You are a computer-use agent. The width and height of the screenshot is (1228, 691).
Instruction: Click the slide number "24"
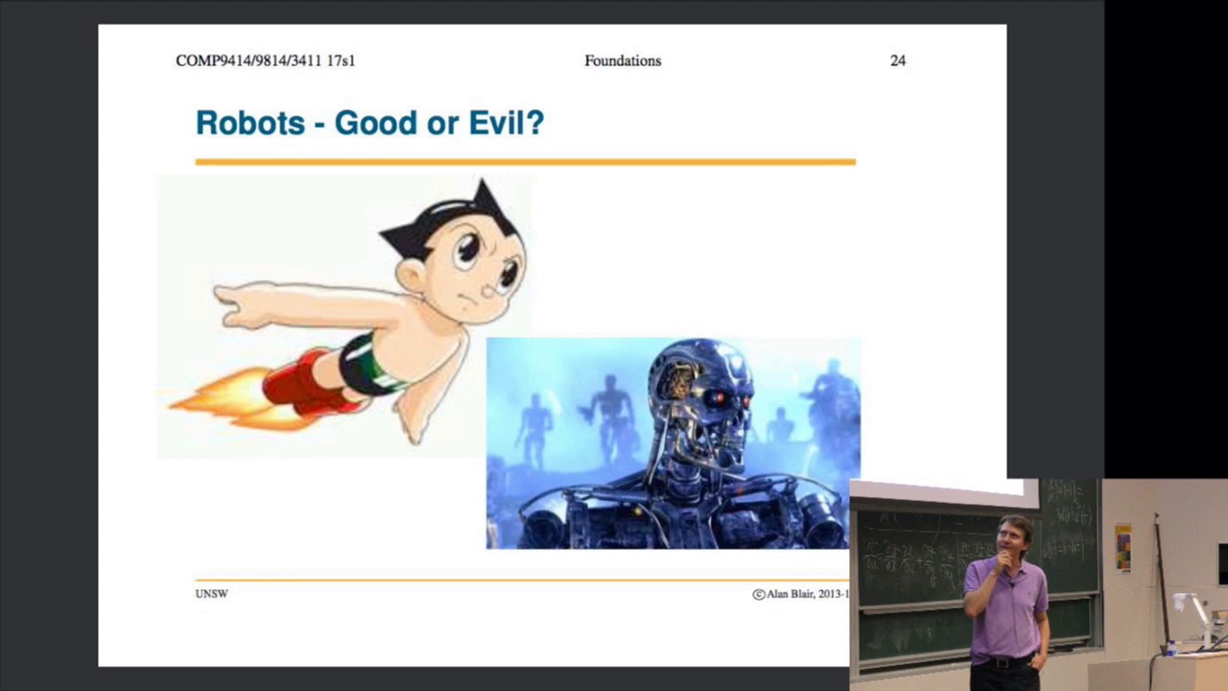coord(898,60)
